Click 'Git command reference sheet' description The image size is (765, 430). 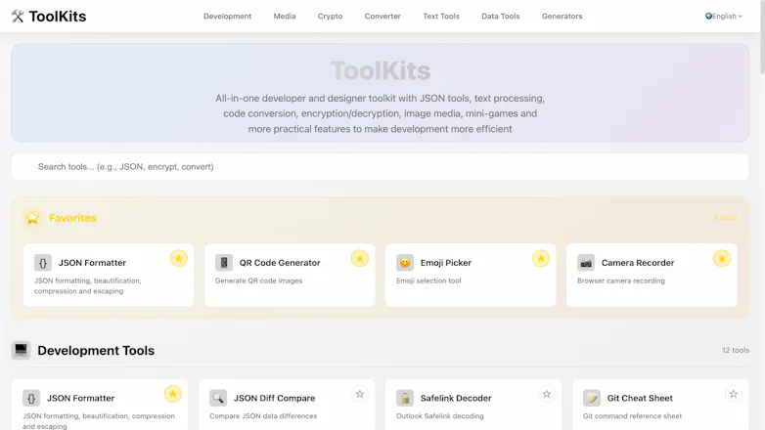(x=632, y=416)
